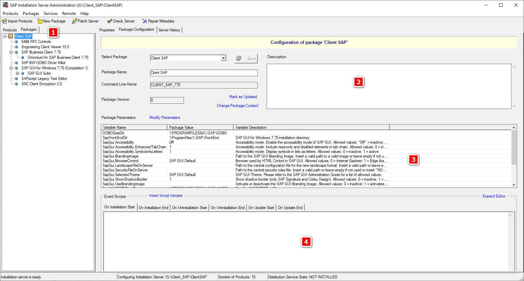Click the SAP GUI for Windows gear icon
This screenshot has height=281, width=524.
[x=17, y=68]
